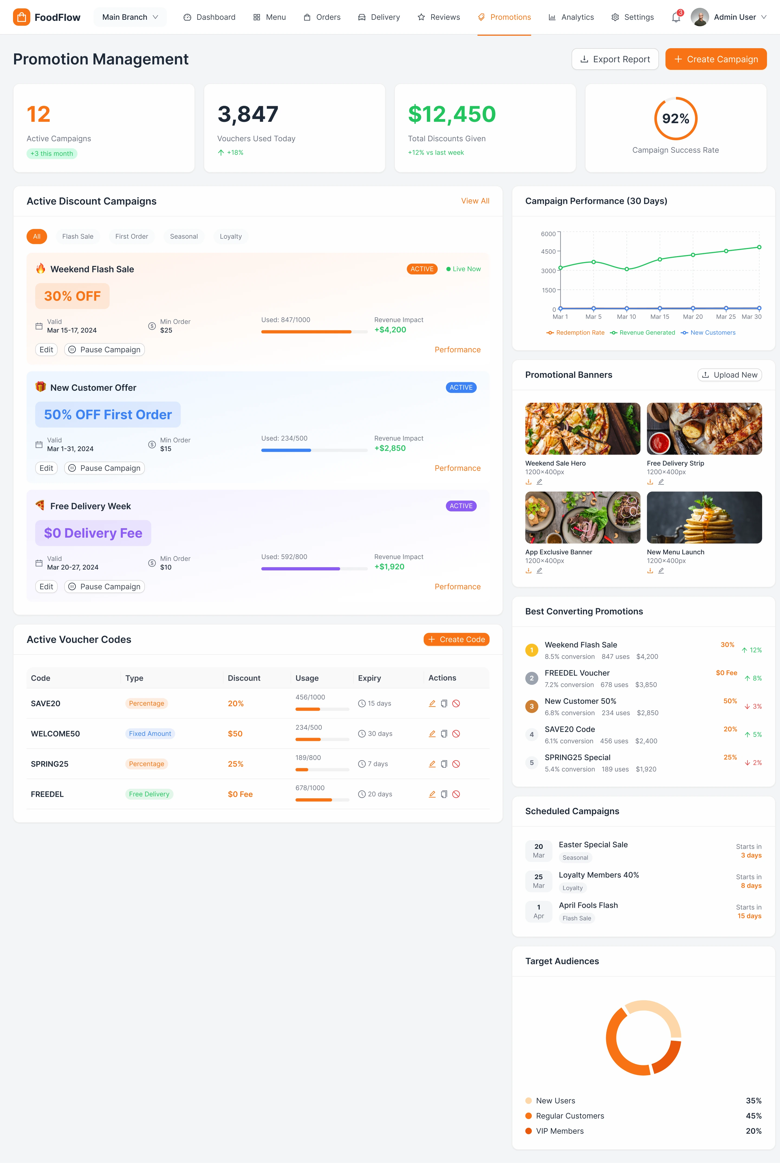Open the Main Branch dropdown

click(130, 17)
